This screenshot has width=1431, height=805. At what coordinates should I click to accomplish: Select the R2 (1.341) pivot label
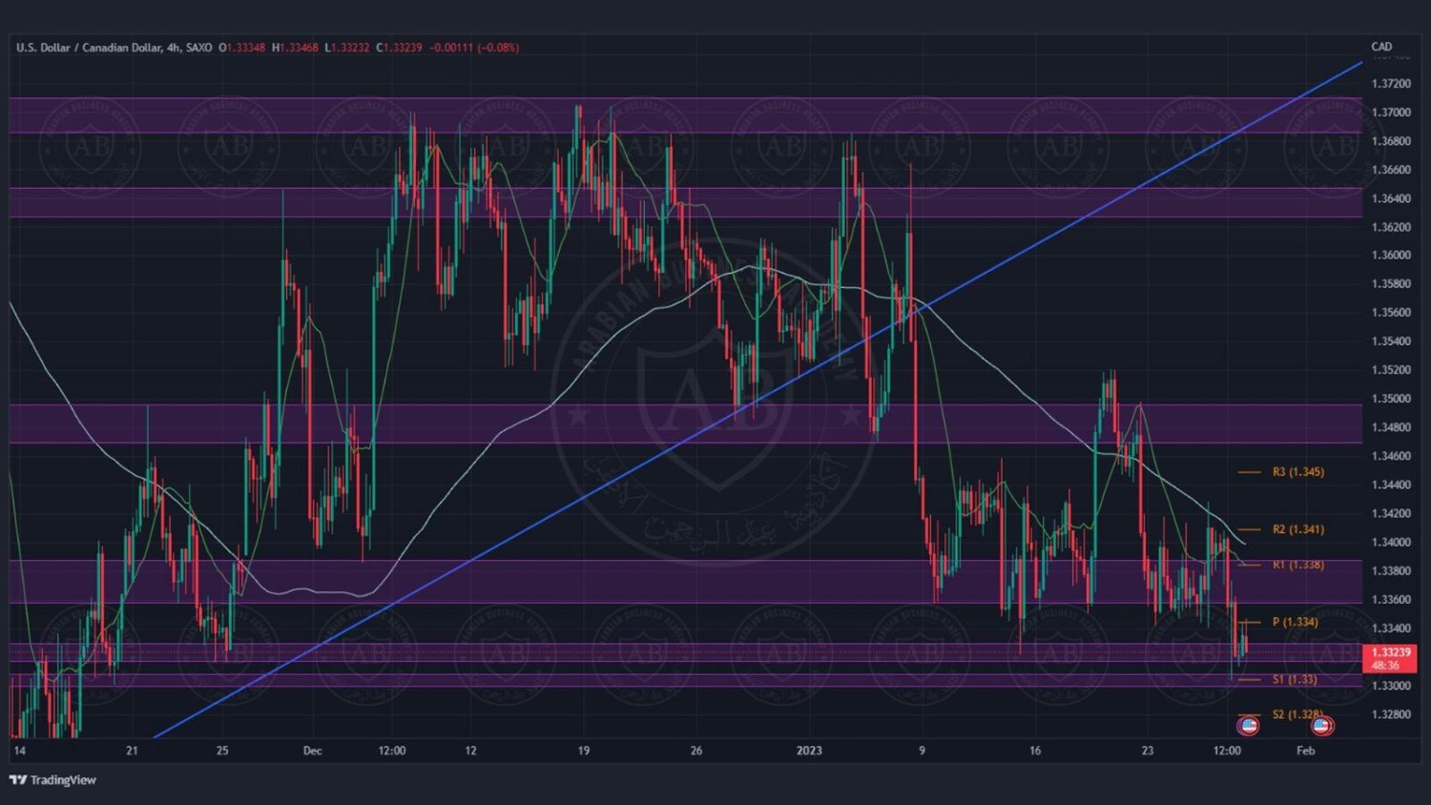click(x=1297, y=529)
